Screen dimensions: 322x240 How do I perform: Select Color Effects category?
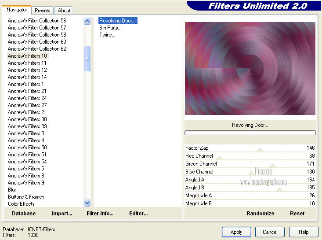coord(21,204)
